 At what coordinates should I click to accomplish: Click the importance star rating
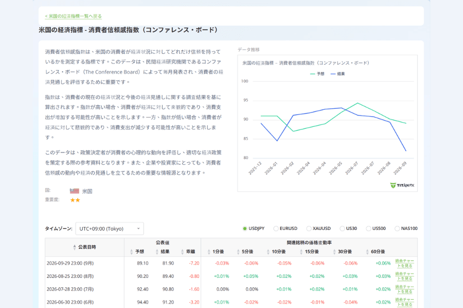click(x=75, y=200)
